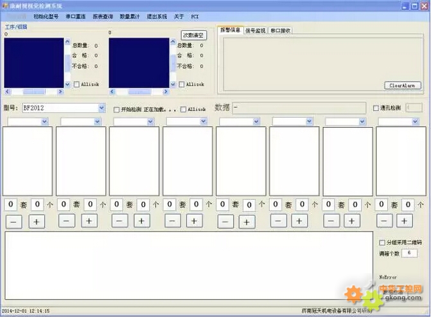Click the 次数清空 button
Viewport: 431px width, 318px height.
click(x=193, y=35)
